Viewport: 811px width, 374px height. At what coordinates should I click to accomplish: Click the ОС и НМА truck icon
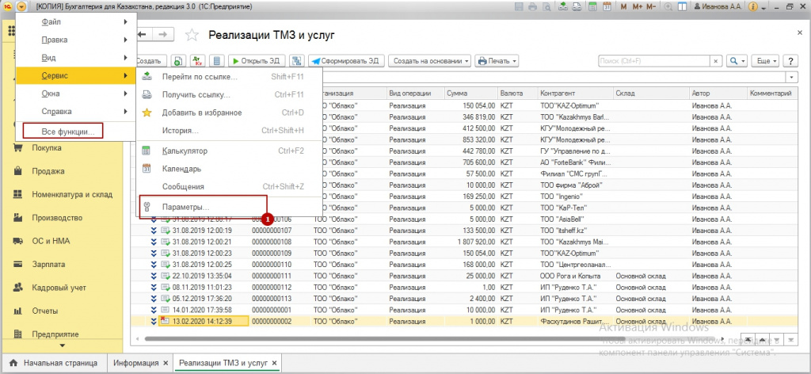point(18,241)
